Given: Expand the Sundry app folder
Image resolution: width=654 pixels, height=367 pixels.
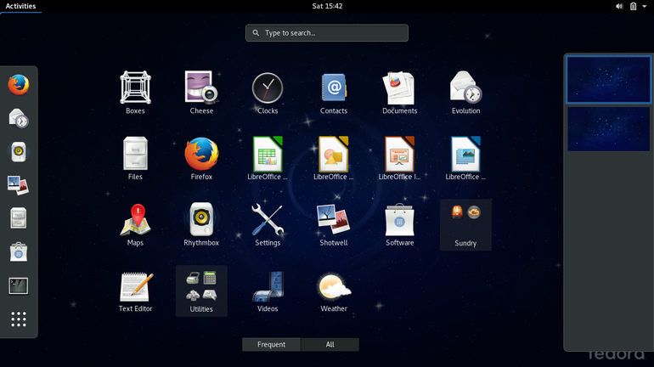Looking at the screenshot, I should (x=465, y=223).
